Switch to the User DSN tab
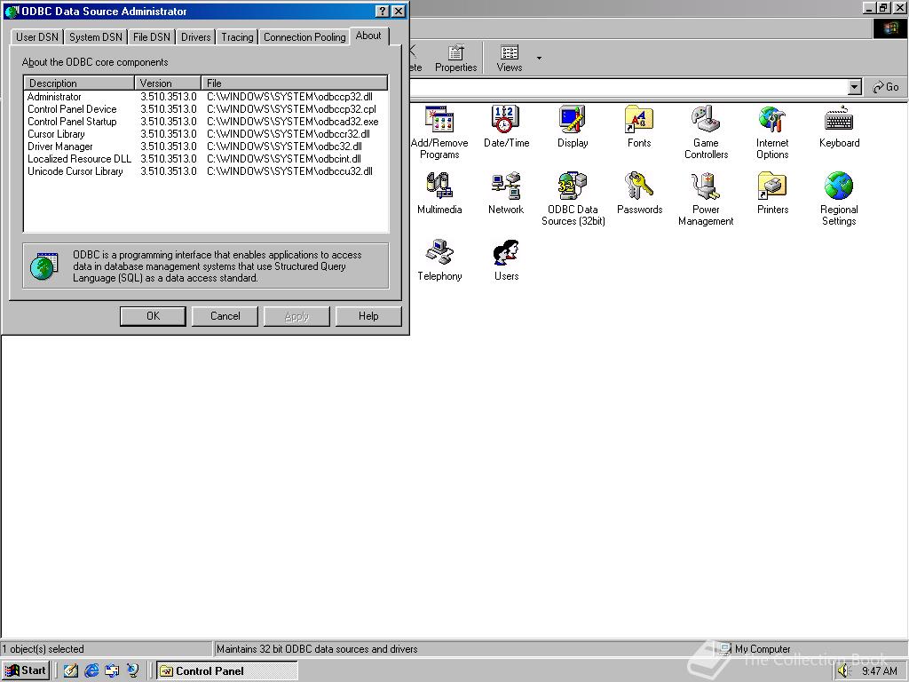 point(37,37)
